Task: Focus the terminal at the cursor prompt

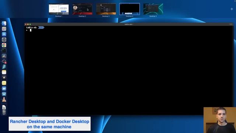Action: (31, 30)
